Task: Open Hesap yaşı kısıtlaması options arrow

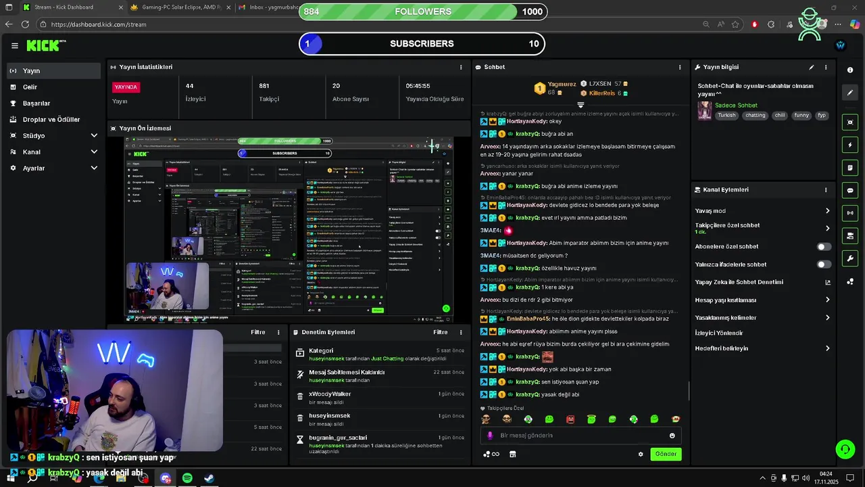Action: pyautogui.click(x=827, y=300)
